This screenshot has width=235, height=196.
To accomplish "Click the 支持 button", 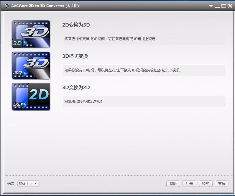I will tap(222, 184).
